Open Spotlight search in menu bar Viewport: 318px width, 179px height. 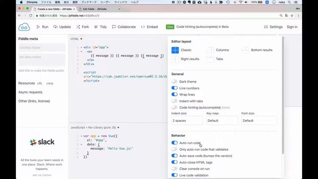(289, 2)
